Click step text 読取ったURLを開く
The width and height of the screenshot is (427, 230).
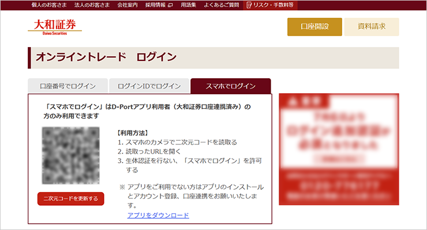click(153, 152)
